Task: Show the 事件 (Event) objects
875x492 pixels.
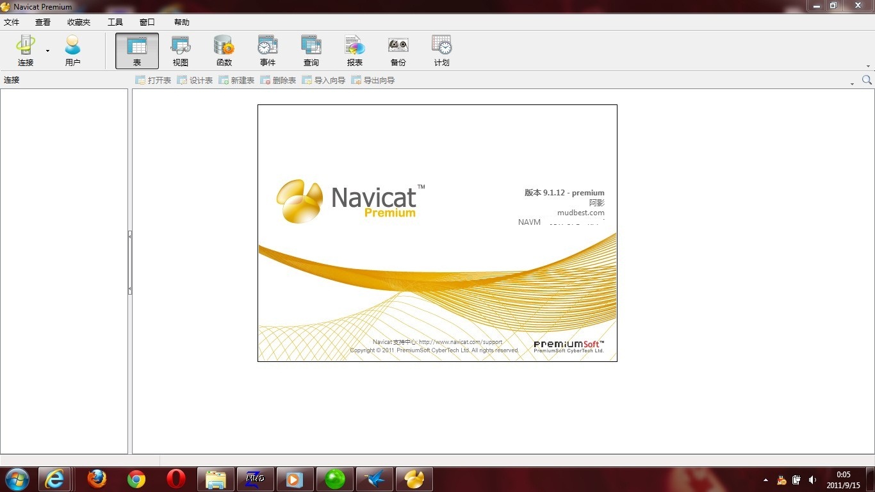Action: click(x=268, y=51)
